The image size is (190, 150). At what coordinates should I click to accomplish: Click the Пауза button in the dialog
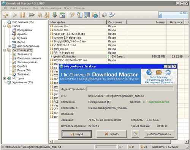click(77, 134)
